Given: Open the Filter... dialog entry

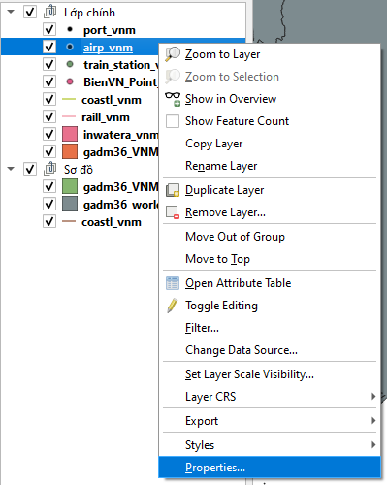Looking at the screenshot, I should pos(270,328).
